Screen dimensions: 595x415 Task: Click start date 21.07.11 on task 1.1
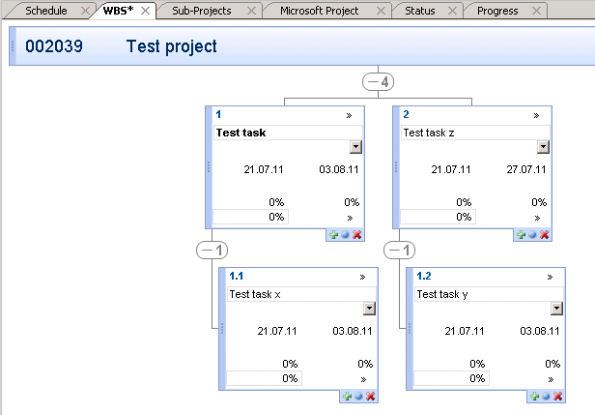[277, 331]
